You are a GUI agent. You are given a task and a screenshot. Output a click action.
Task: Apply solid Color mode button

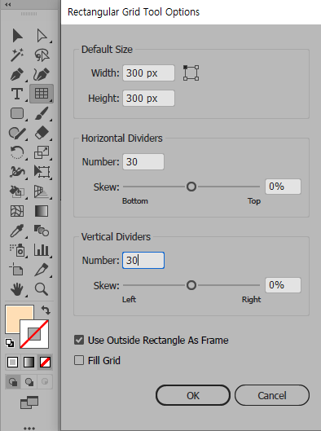coord(12,362)
